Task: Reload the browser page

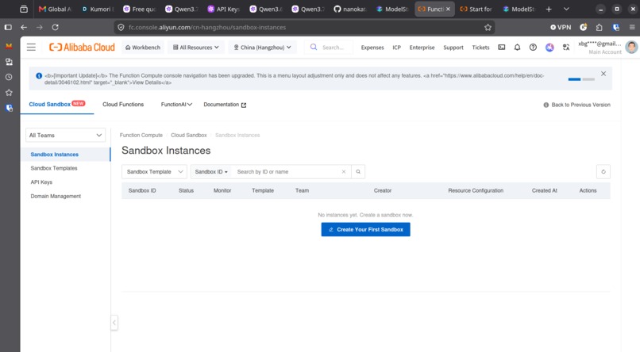Action: tap(55, 27)
